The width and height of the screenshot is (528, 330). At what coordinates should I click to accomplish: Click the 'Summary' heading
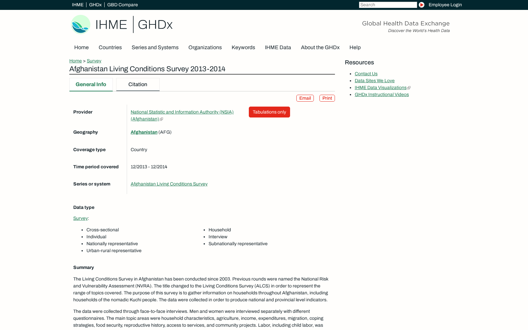pos(83,267)
